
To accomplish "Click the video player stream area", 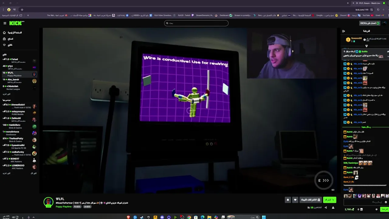I will [190, 110].
